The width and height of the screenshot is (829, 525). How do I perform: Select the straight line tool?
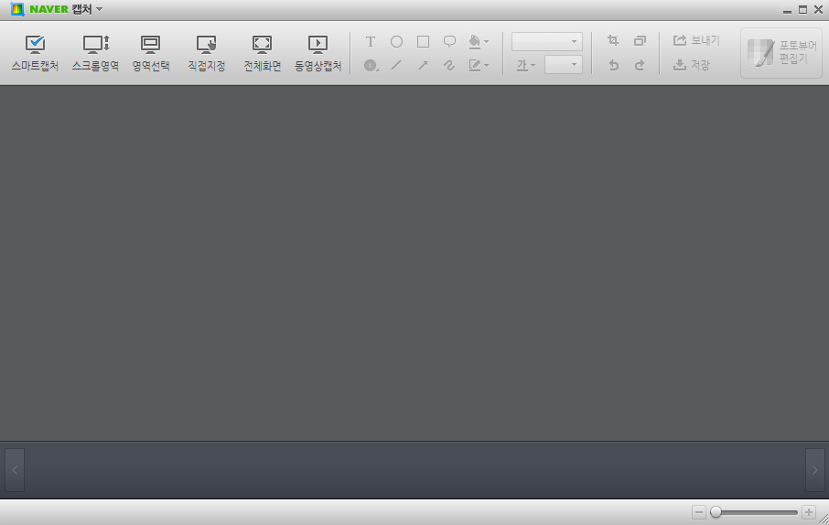coord(396,65)
